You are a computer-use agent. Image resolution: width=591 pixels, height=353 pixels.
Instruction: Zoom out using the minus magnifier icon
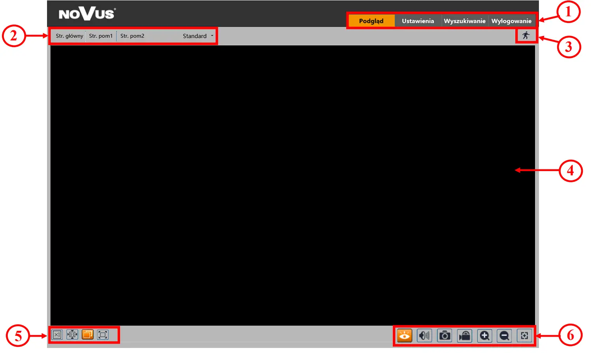tap(504, 336)
